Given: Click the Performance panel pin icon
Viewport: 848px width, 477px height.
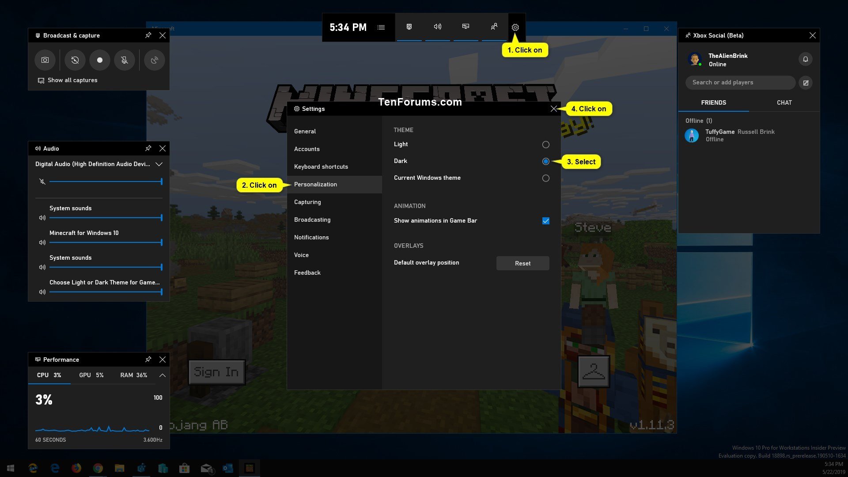Looking at the screenshot, I should click(148, 359).
